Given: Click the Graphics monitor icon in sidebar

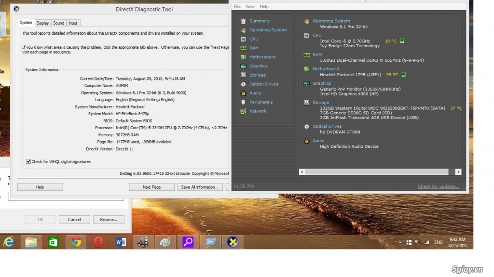Looking at the screenshot, I should coord(243,66).
